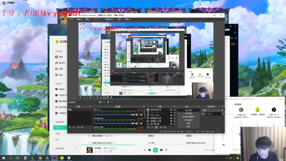Adjust the first mixer channel volume slider
Screen dimensions: 286x161
(x=114, y=114)
